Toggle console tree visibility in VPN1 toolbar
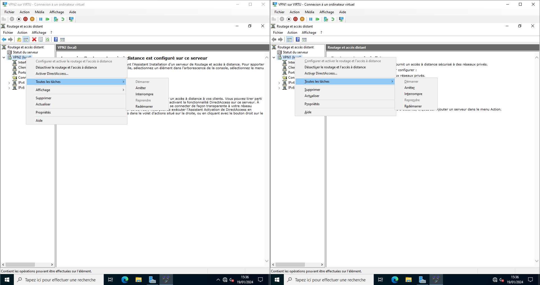 click(x=289, y=40)
